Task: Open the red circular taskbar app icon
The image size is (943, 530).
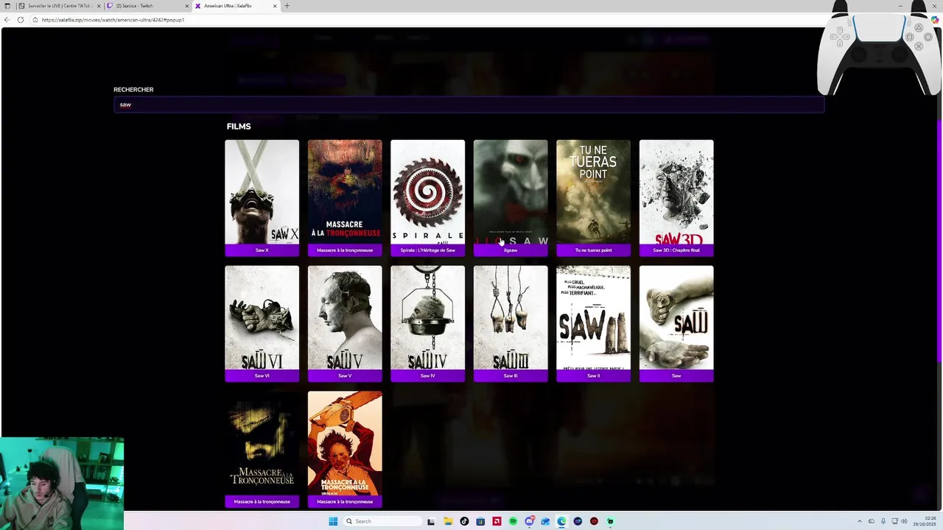Action: [594, 521]
